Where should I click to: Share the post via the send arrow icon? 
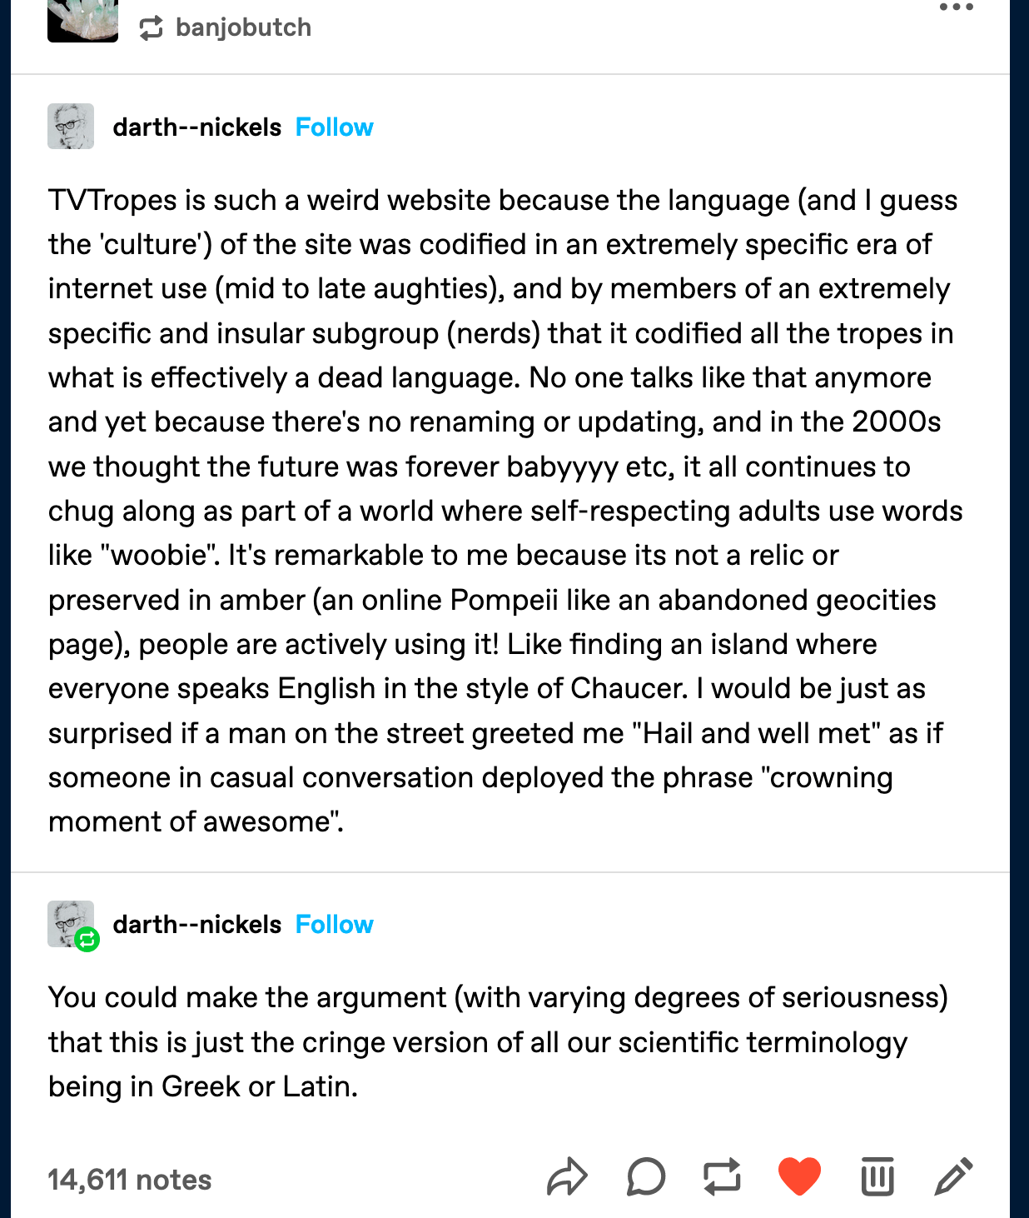coord(569,1178)
